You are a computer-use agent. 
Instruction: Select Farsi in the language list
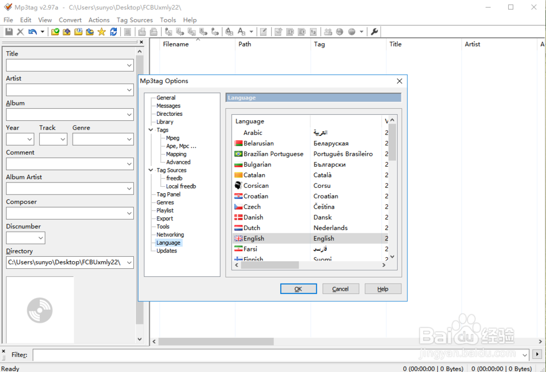point(311,249)
